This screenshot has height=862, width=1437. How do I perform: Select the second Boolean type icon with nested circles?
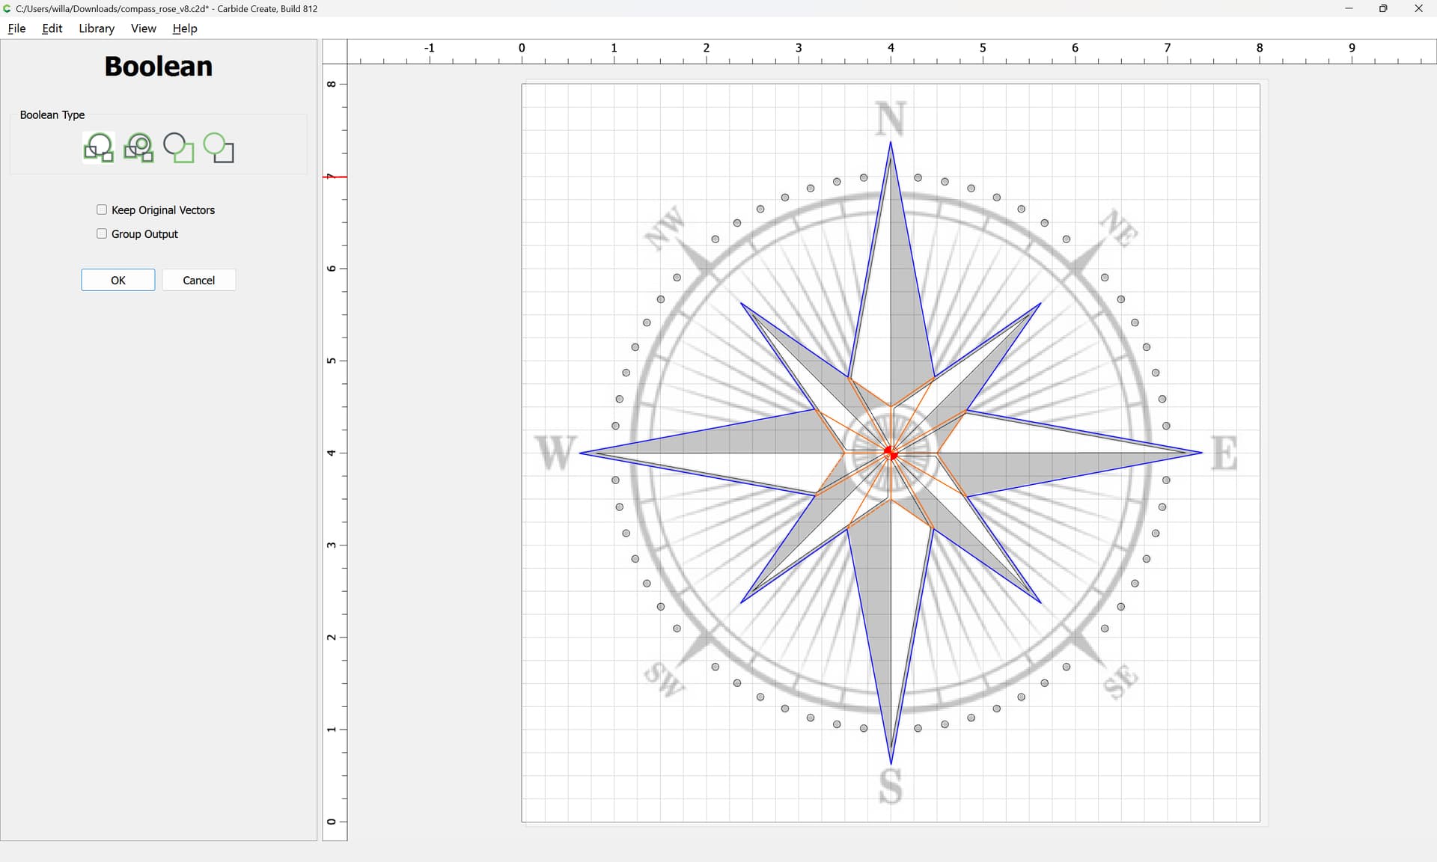pyautogui.click(x=138, y=147)
